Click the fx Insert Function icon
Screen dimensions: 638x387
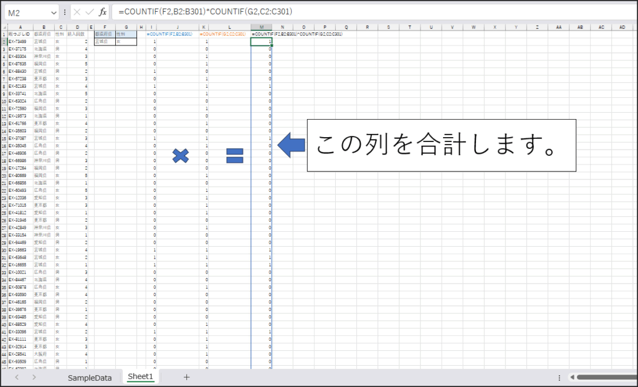[103, 12]
